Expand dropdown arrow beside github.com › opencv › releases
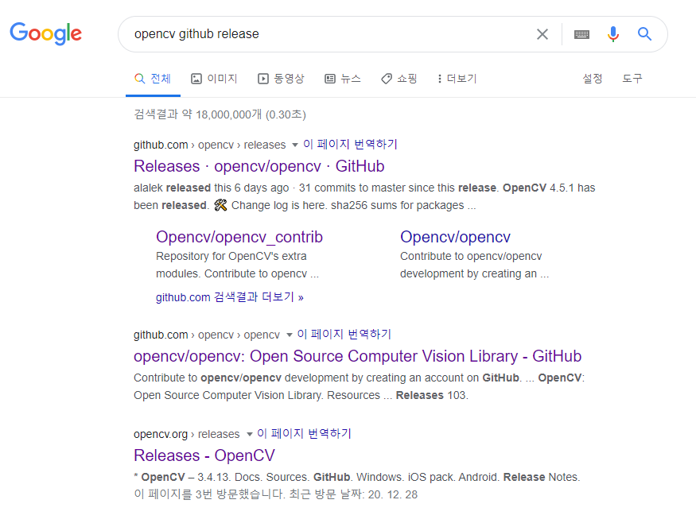 click(x=295, y=145)
